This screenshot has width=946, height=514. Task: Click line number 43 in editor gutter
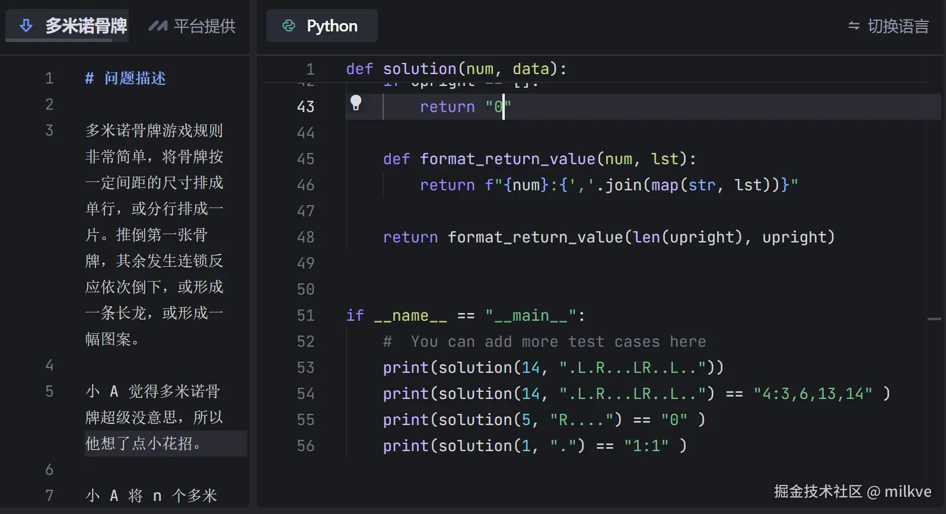305,107
